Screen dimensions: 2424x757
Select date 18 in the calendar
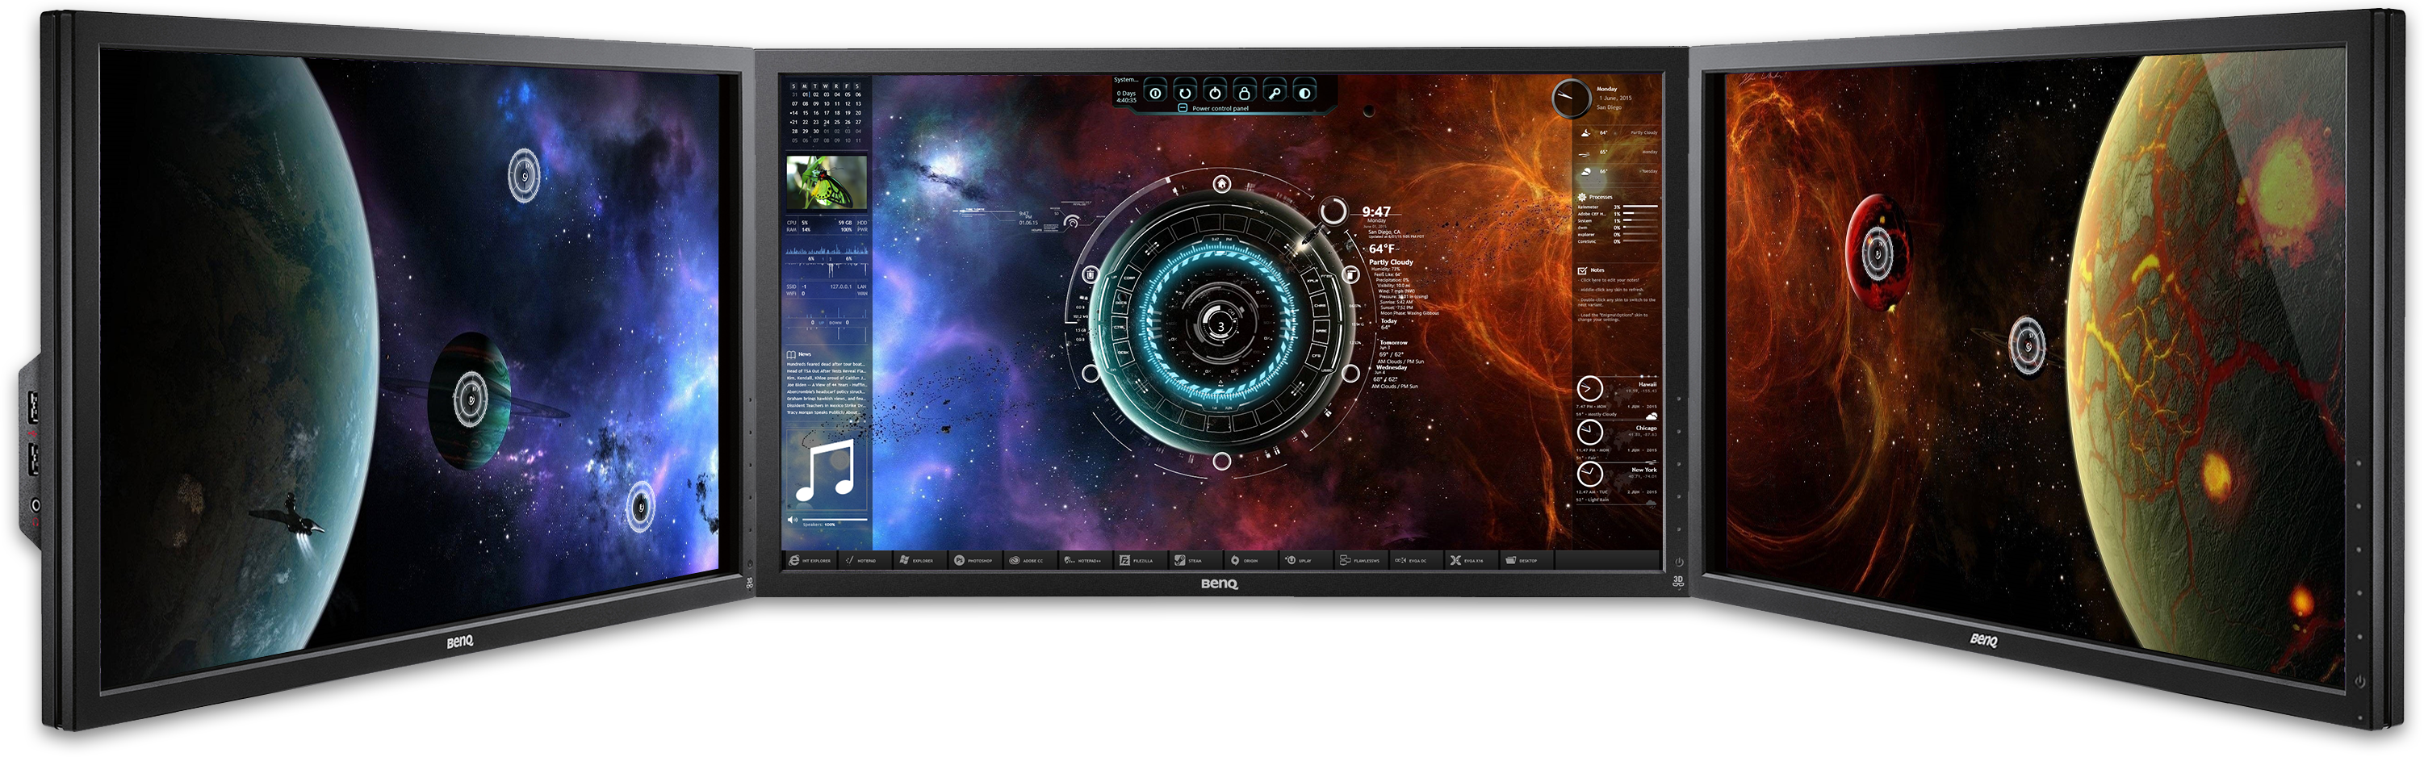click(x=836, y=113)
